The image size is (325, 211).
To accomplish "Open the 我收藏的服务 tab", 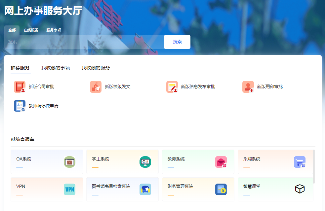I will [x=96, y=68].
